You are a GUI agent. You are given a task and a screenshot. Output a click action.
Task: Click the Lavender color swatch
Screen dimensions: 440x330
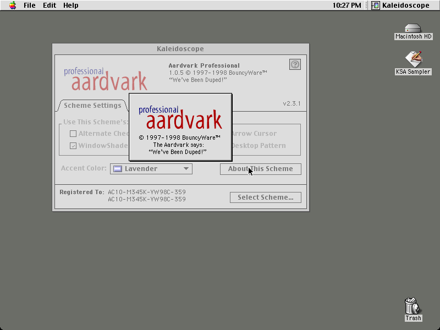coord(118,169)
